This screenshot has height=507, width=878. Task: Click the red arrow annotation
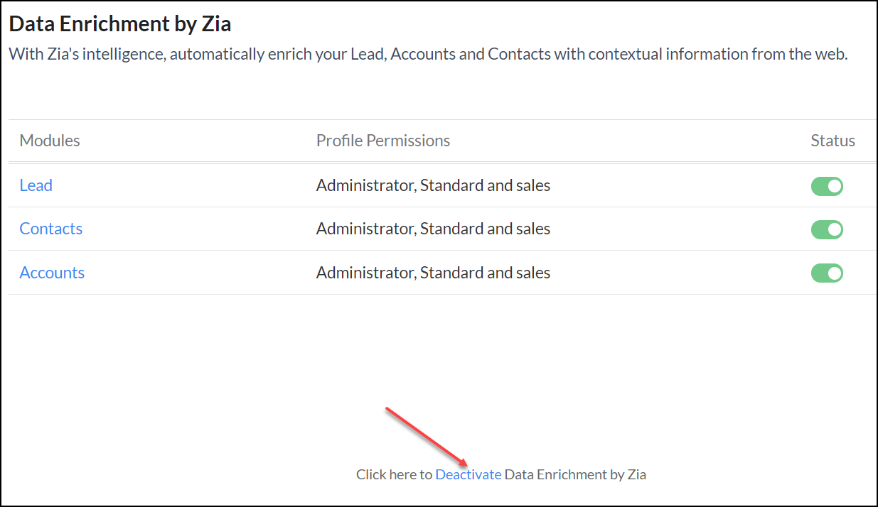(425, 437)
